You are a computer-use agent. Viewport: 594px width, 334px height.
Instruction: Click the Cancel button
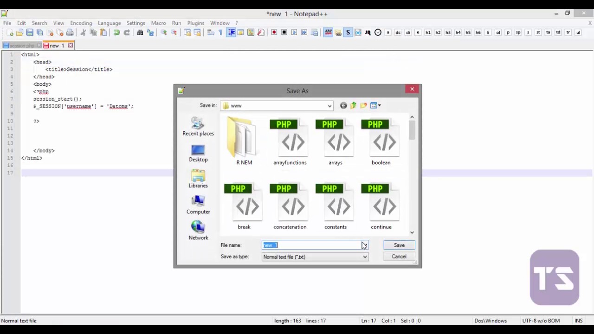click(x=399, y=257)
